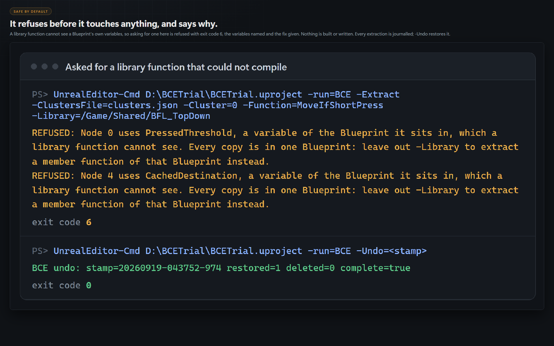Click the REFUSED message mentioning PressedThreshold

coord(275,147)
